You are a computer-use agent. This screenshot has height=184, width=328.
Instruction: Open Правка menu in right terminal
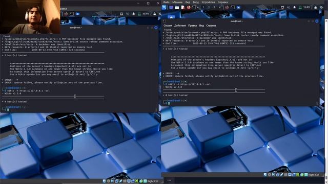pos(192,26)
